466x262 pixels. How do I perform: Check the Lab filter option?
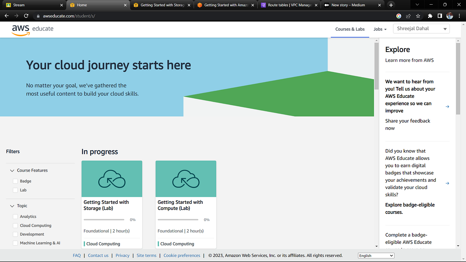tap(15, 190)
